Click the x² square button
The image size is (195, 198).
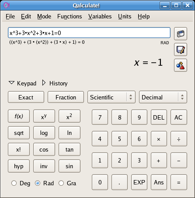(x=70, y=116)
